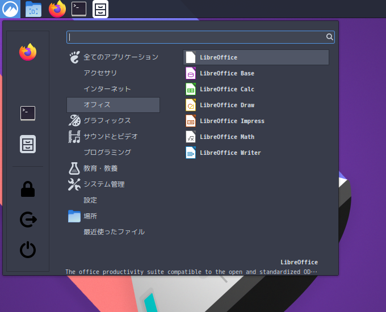
Task: Launch LibreOffice Draw
Action: (256, 105)
